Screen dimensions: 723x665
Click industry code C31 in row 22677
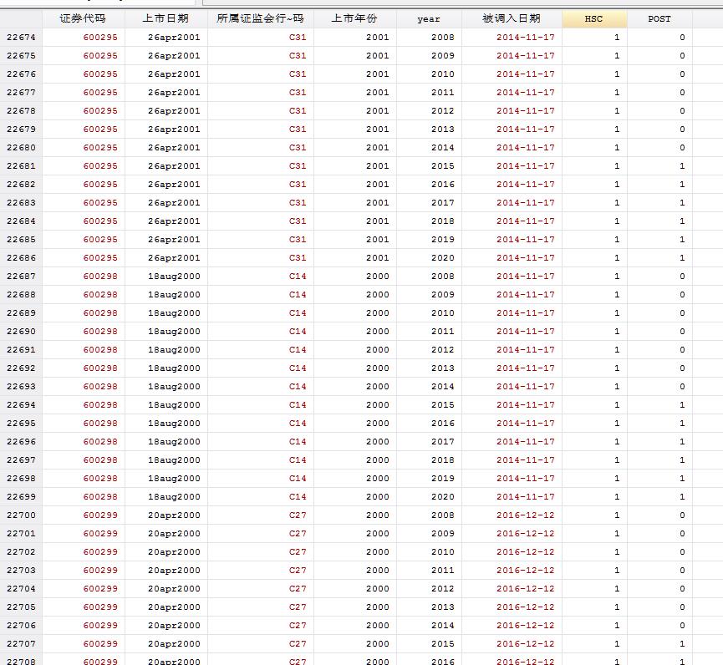click(x=261, y=93)
